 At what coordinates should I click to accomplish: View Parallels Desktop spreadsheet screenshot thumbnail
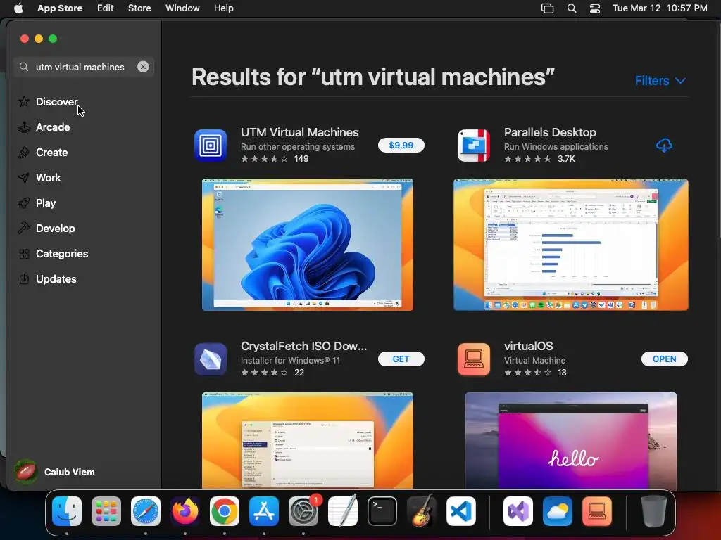point(570,245)
